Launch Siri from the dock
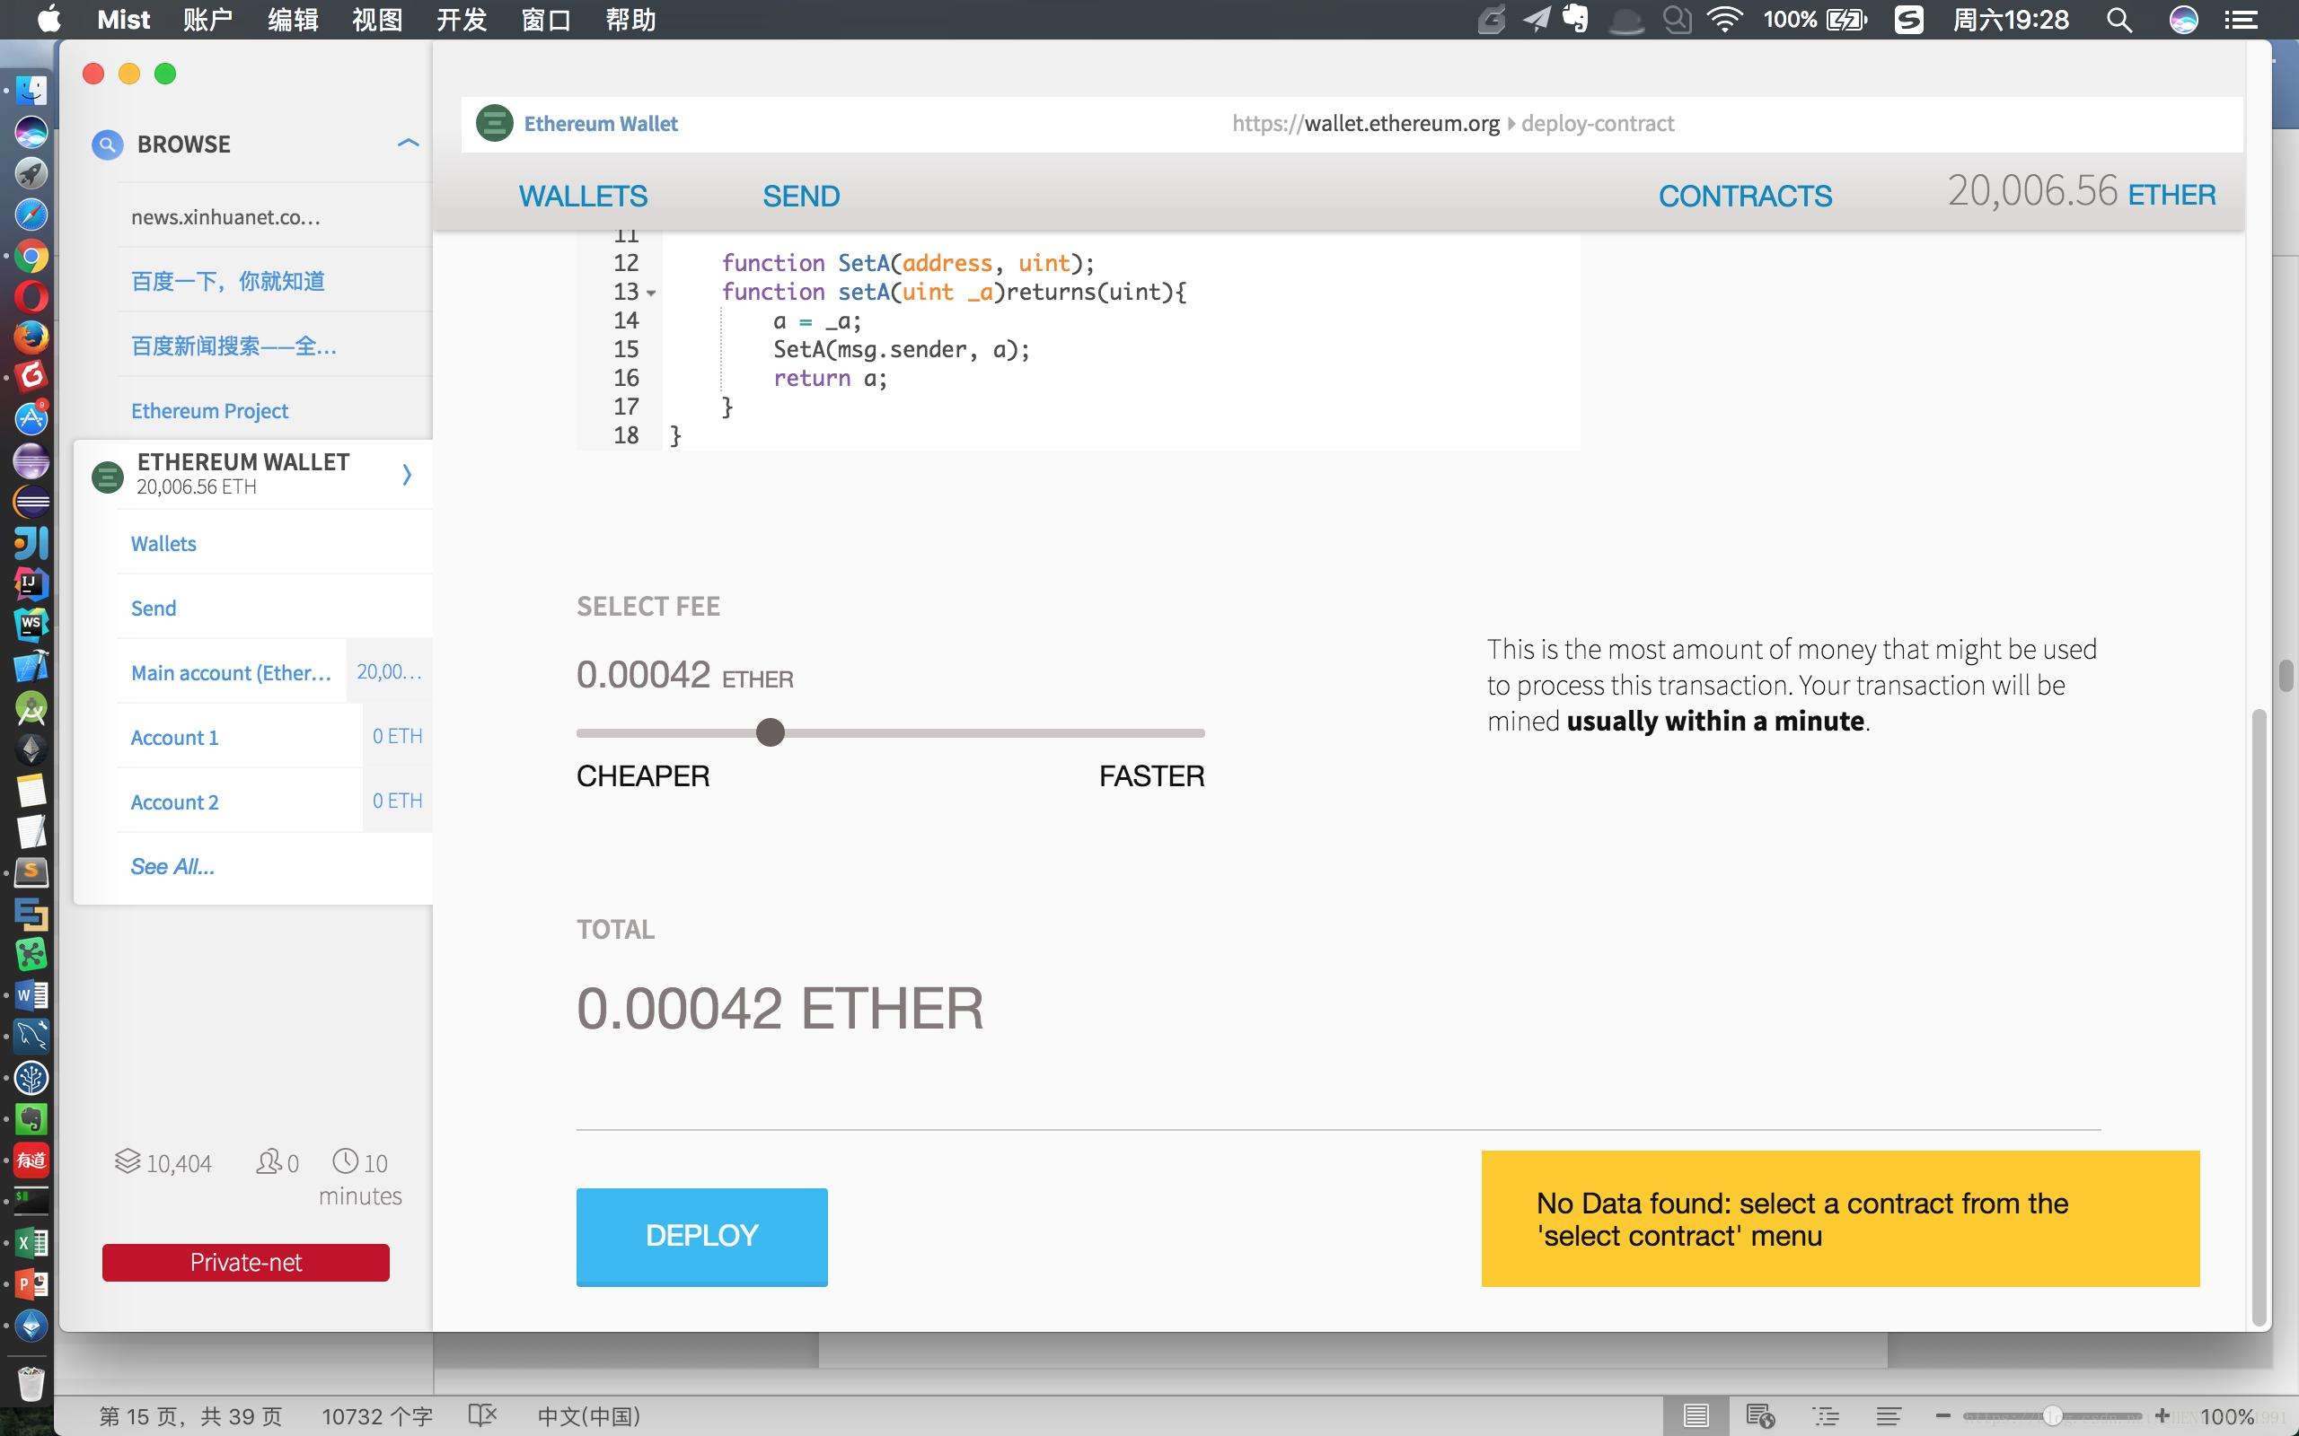 (x=31, y=132)
